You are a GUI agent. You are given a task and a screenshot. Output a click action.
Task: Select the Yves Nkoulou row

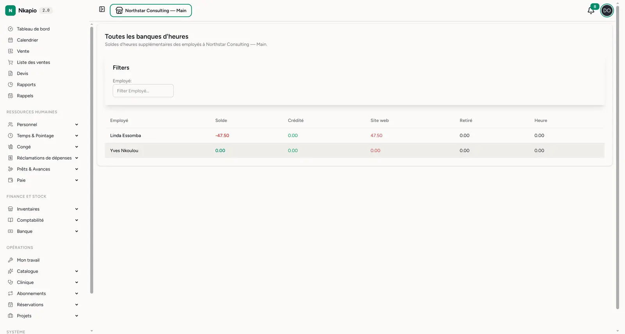pos(354,151)
